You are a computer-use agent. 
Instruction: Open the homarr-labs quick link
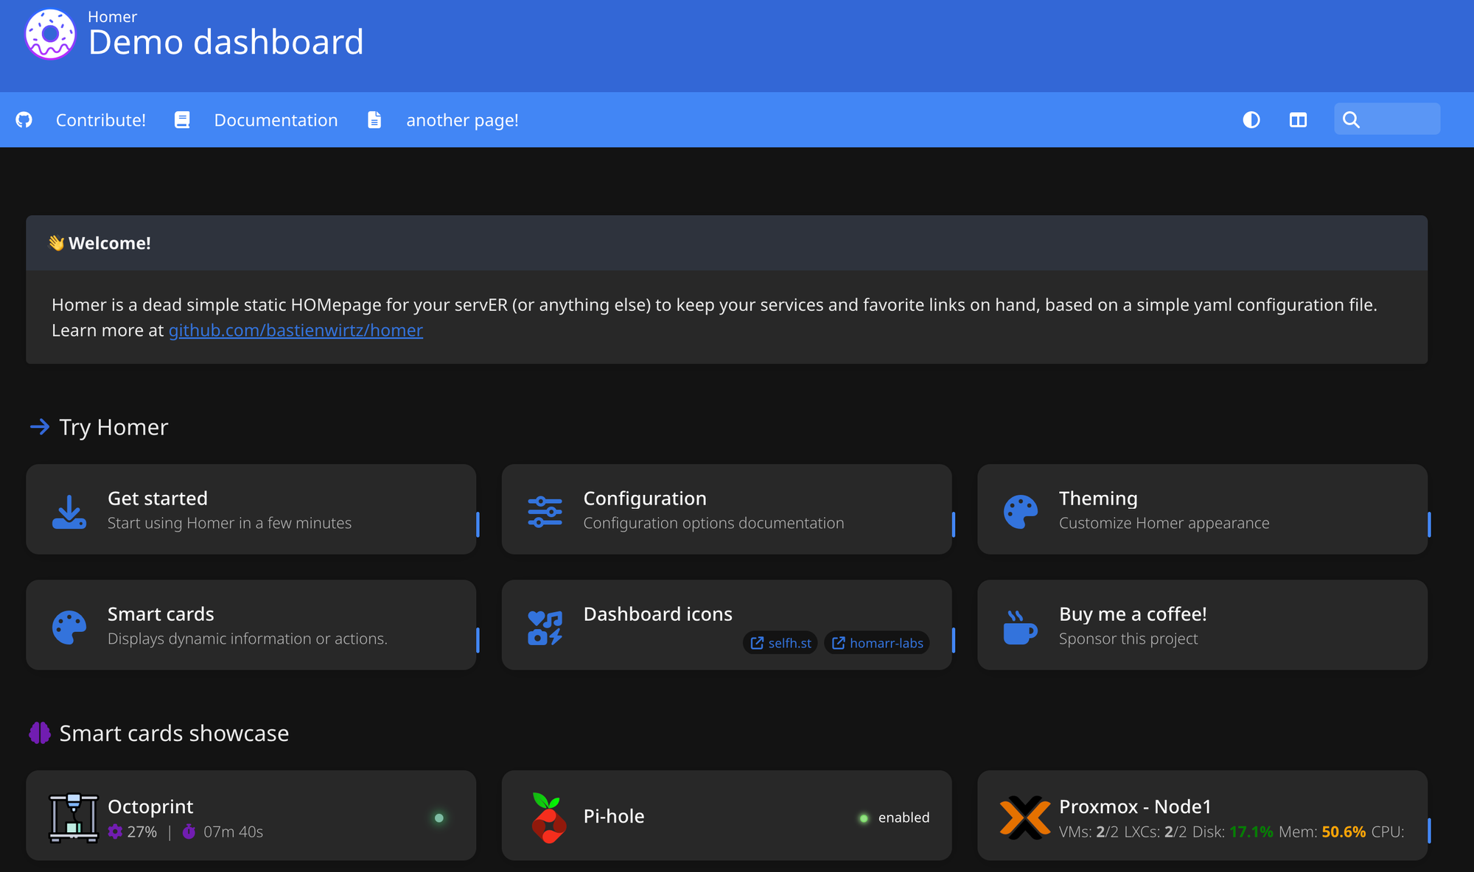878,643
